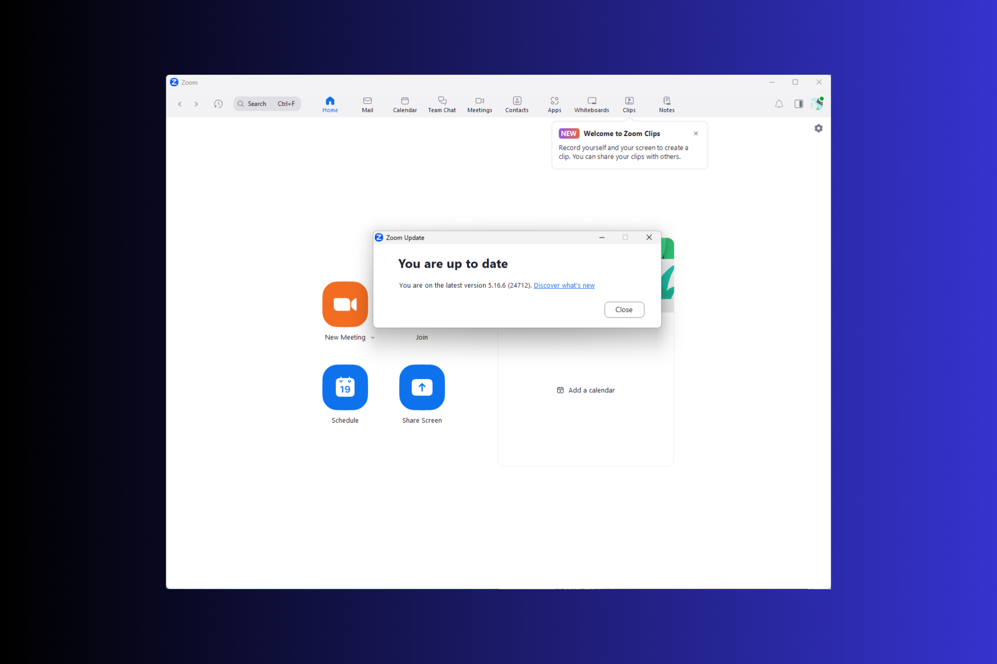Select the Schedule meeting icon
This screenshot has height=664, width=997.
pyautogui.click(x=344, y=387)
